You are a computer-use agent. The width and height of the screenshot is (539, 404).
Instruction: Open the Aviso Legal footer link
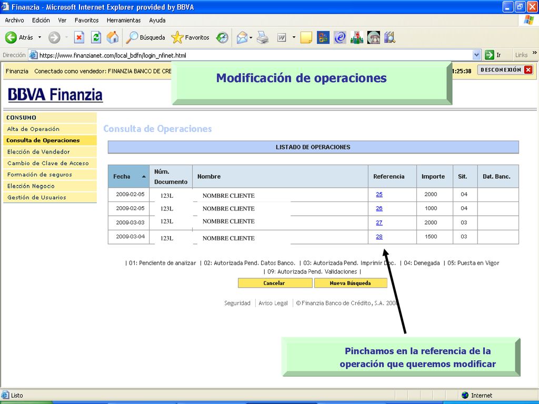273,303
